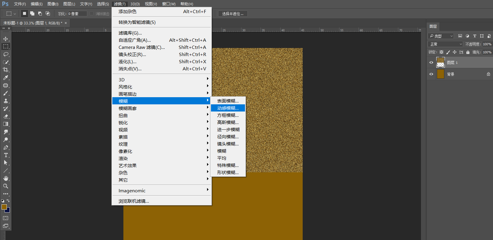Select the Path Selection tool

[x=6, y=163]
